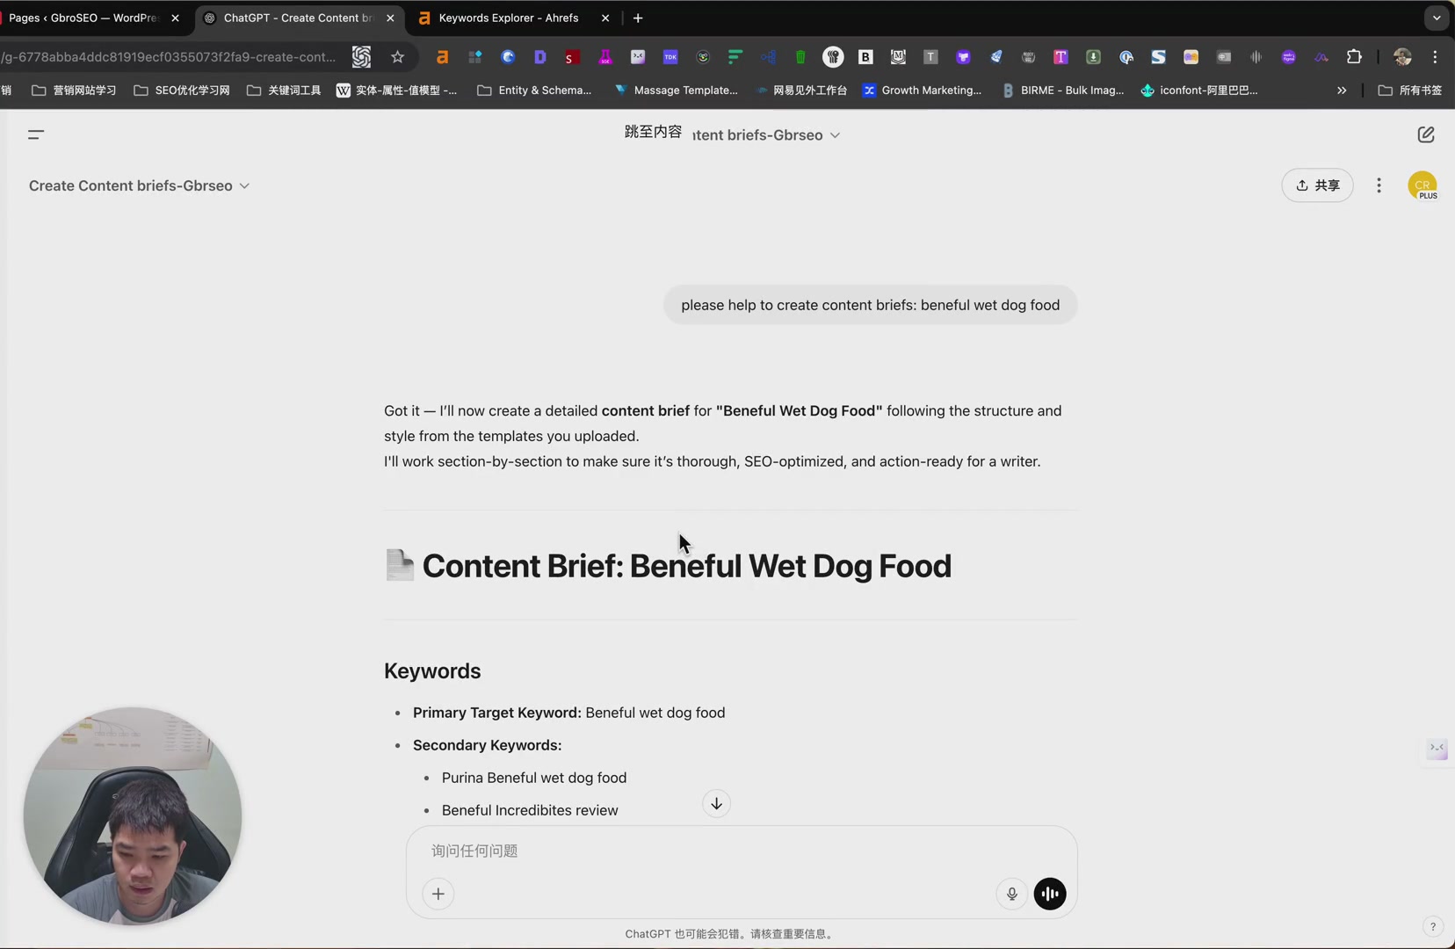
Task: Start dictation with the microphone icon
Action: tap(1011, 894)
